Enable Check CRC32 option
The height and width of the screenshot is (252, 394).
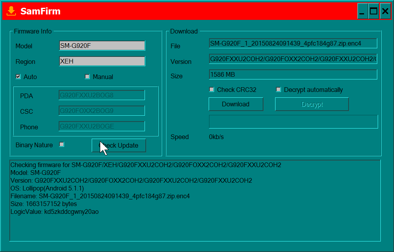click(x=212, y=90)
